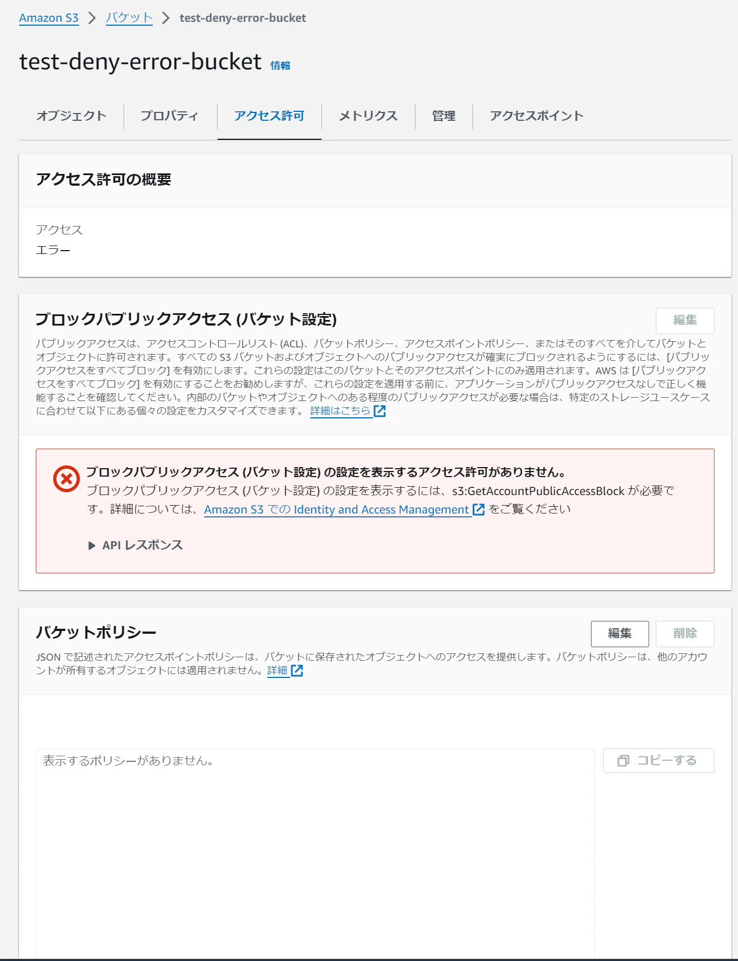738x961 pixels.
Task: Click the ブロックパブリックアクセス (バケット設定) heading
Action: point(186,319)
